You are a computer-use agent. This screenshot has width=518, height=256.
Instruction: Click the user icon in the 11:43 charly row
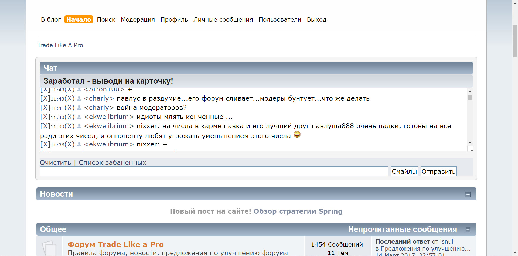79,99
